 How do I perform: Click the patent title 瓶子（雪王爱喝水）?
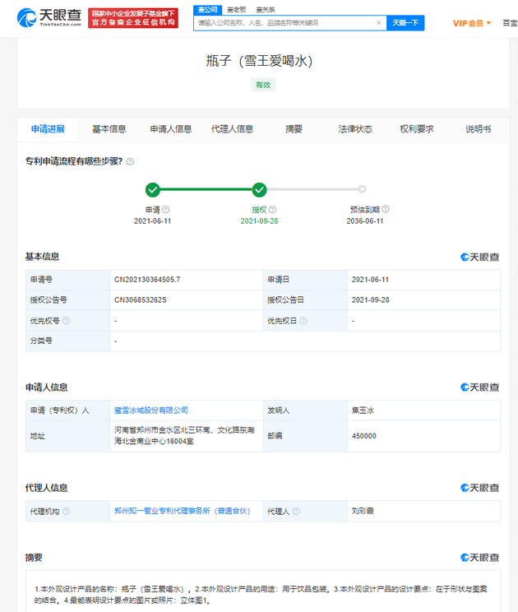[x=259, y=61]
